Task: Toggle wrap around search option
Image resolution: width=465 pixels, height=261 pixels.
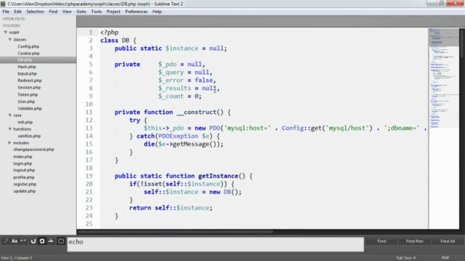Action: 42,241
